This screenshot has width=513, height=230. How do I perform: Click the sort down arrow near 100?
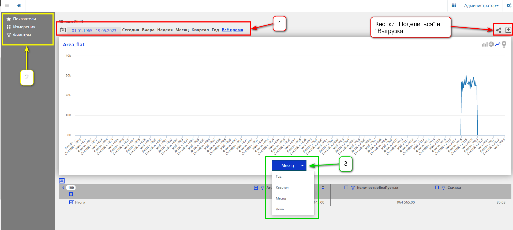pos(63,187)
